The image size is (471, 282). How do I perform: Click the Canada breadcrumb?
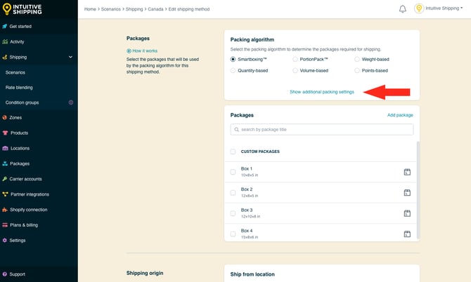click(155, 9)
